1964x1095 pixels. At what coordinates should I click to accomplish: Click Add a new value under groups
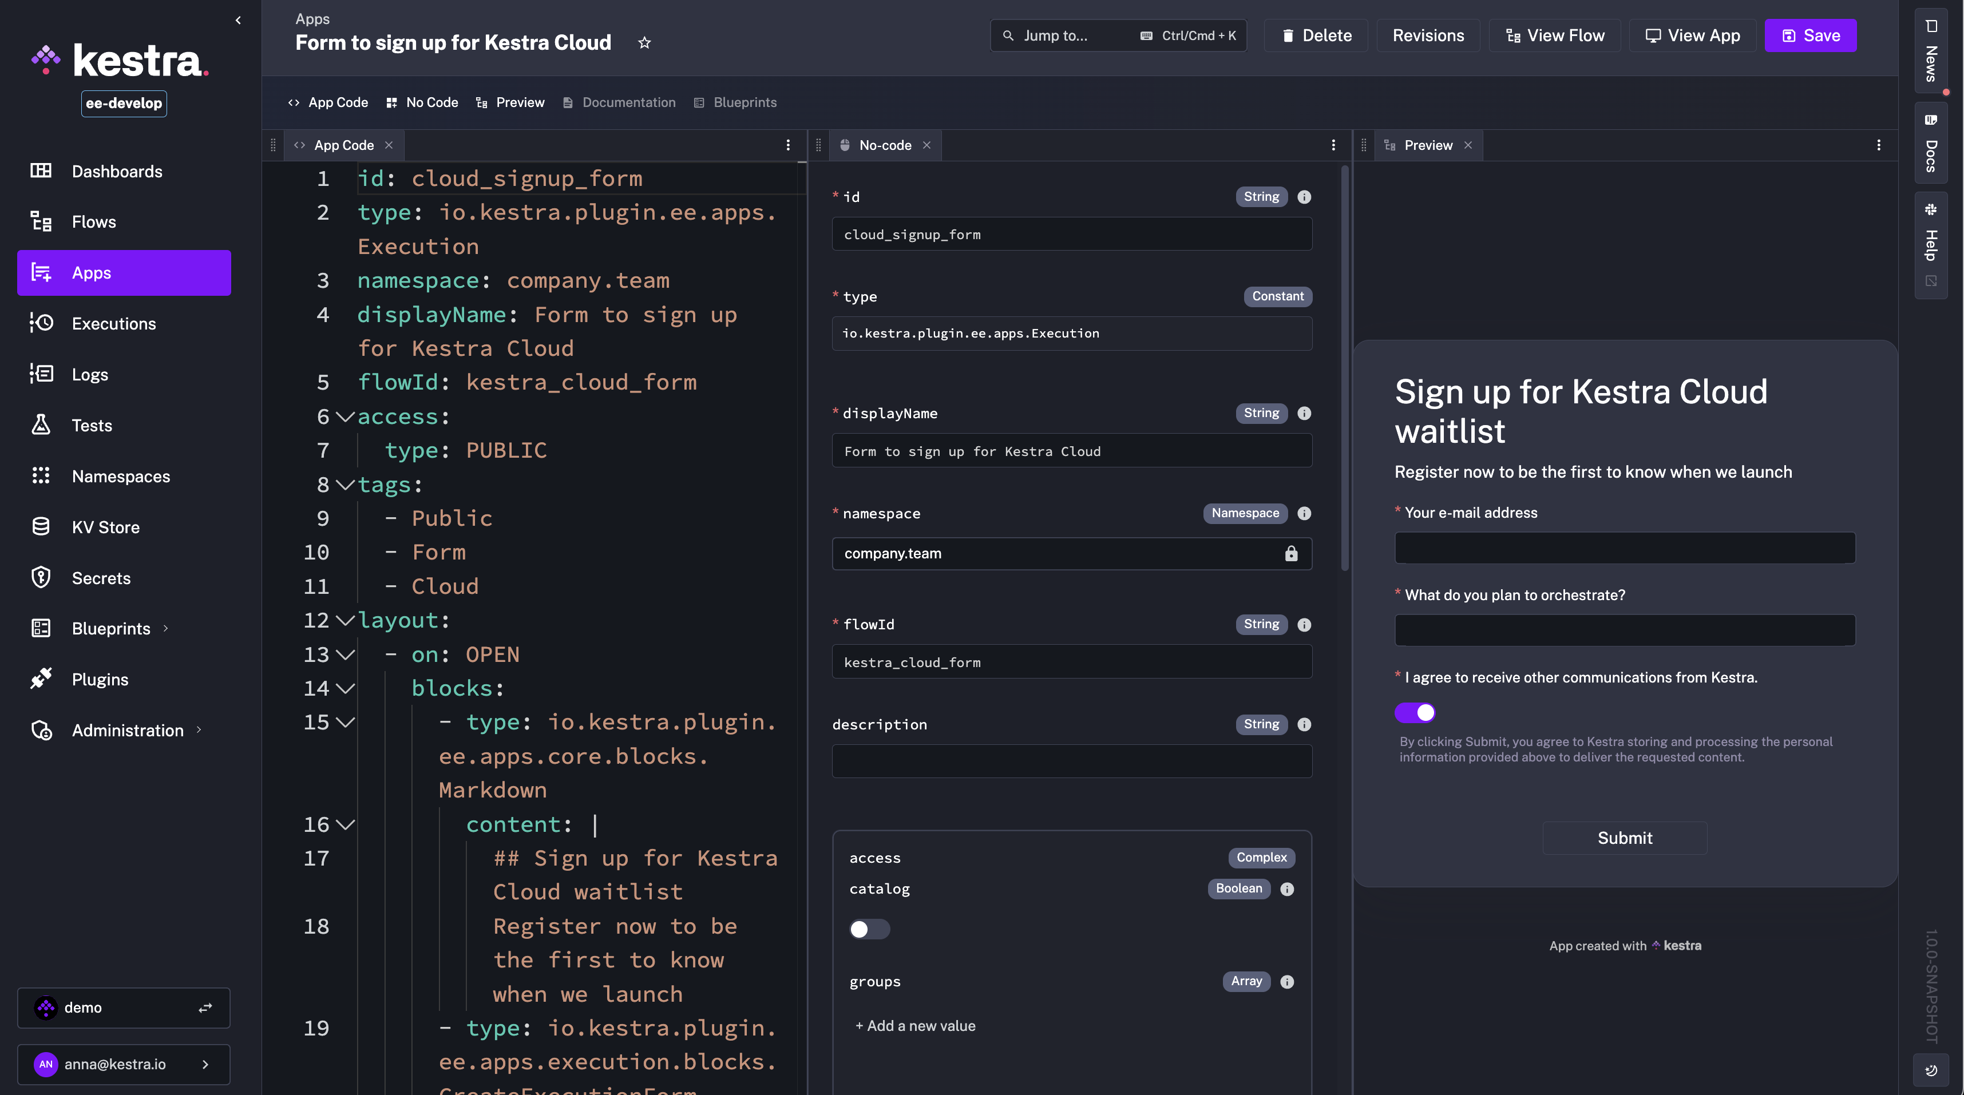pyautogui.click(x=915, y=1026)
